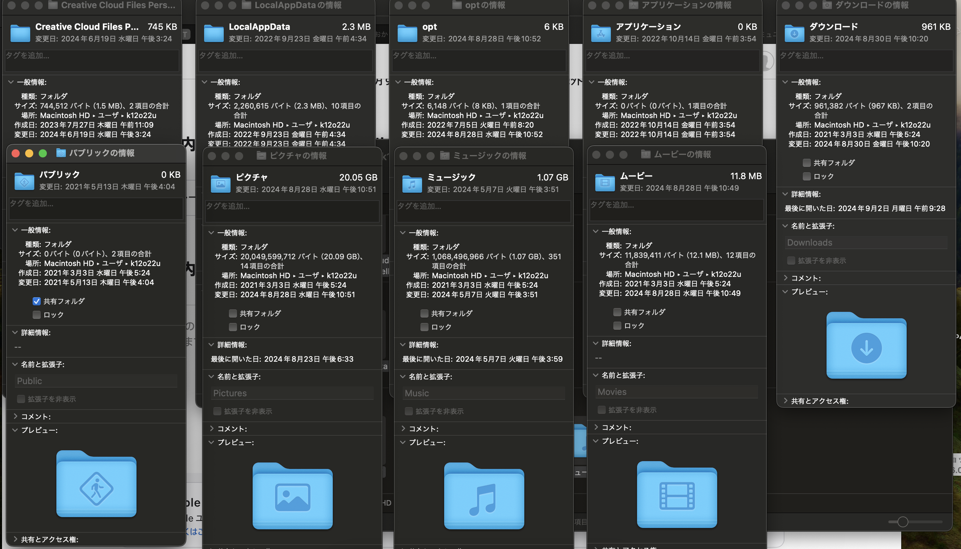Collapse プレビュー section in the ムービー info window
The height and width of the screenshot is (549, 961).
595,441
